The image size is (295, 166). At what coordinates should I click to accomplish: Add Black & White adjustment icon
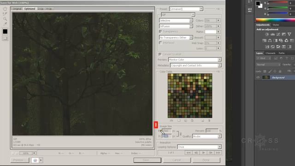pos(275,41)
